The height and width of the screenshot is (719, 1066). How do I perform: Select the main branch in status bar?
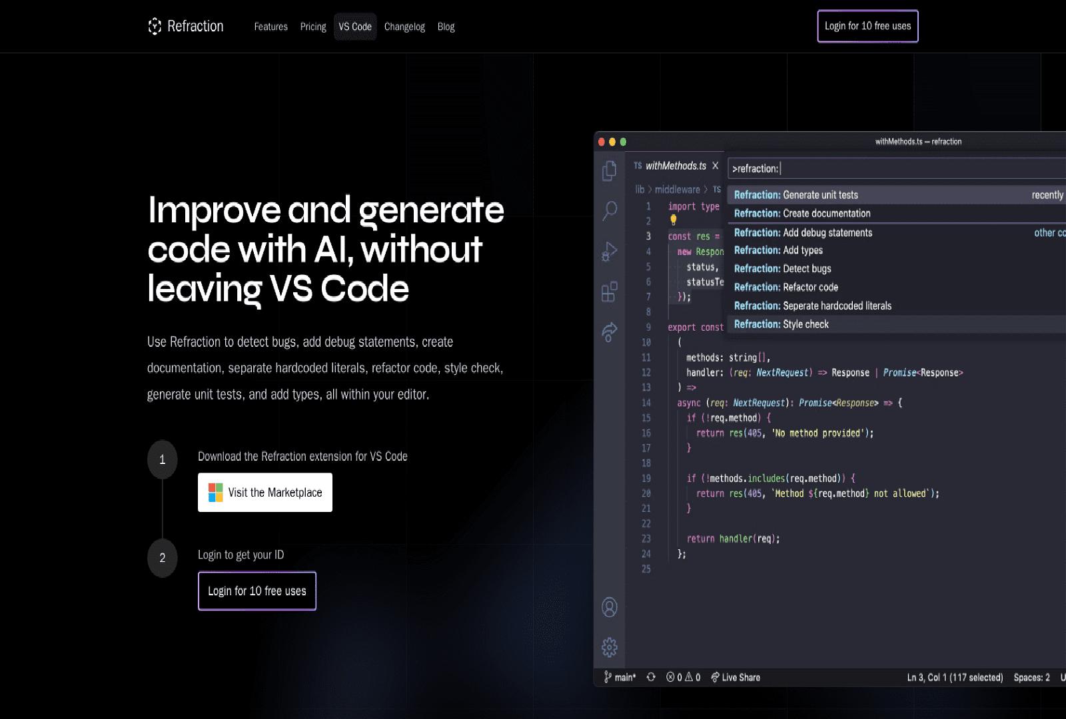coord(620,677)
